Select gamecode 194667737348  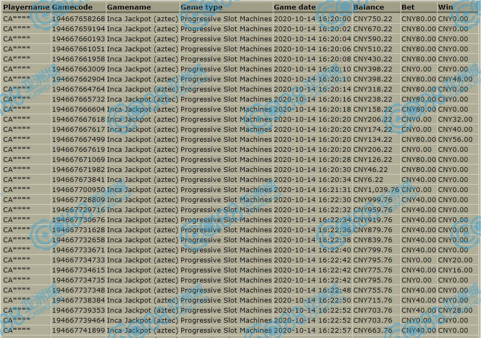(x=78, y=290)
